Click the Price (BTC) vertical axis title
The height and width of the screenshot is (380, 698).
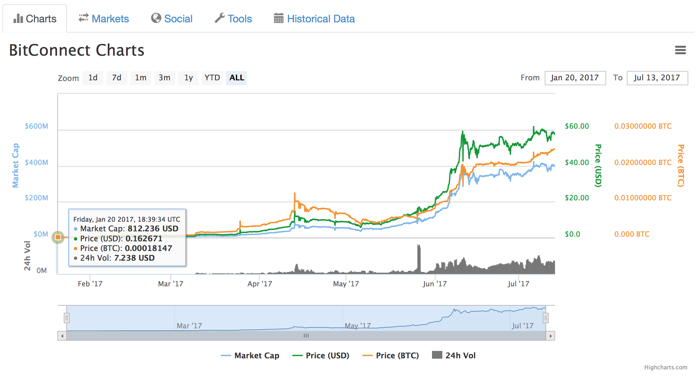point(680,165)
